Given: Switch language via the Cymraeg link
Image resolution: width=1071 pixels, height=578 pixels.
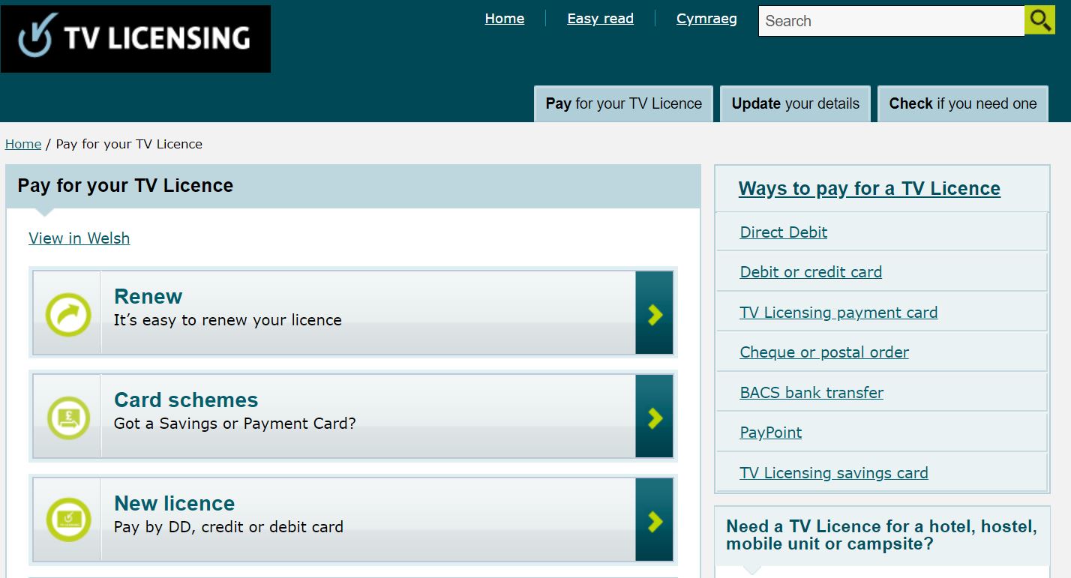Looking at the screenshot, I should [706, 18].
